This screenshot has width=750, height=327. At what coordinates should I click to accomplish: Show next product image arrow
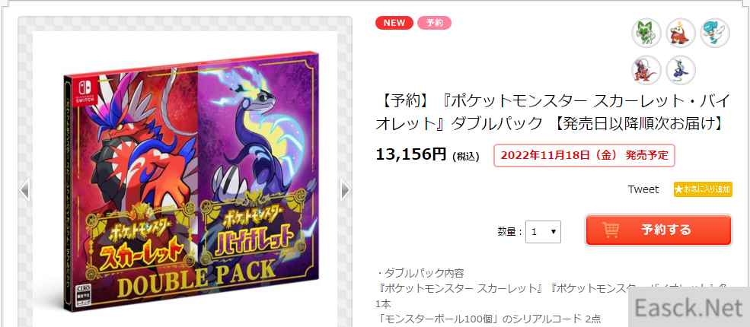pos(346,189)
